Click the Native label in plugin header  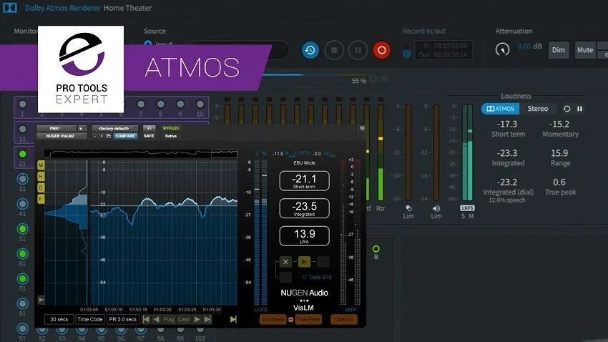tap(171, 136)
